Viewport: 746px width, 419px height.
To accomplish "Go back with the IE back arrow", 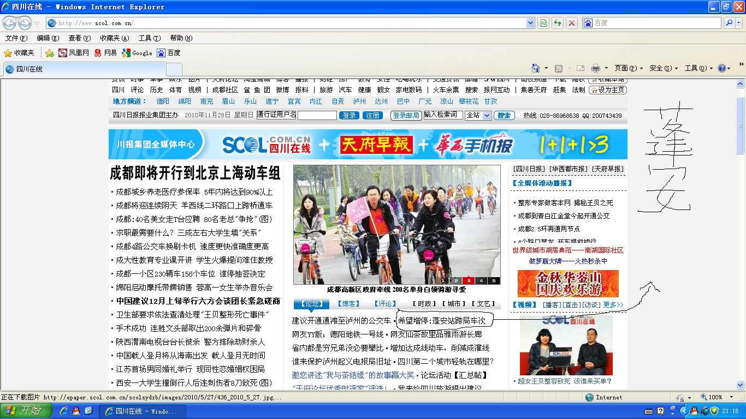I will coord(10,23).
